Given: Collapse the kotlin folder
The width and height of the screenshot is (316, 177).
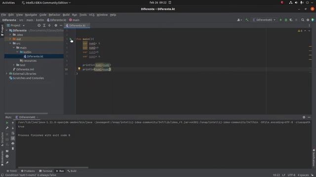Looking at the screenshot, I should click(x=18, y=52).
